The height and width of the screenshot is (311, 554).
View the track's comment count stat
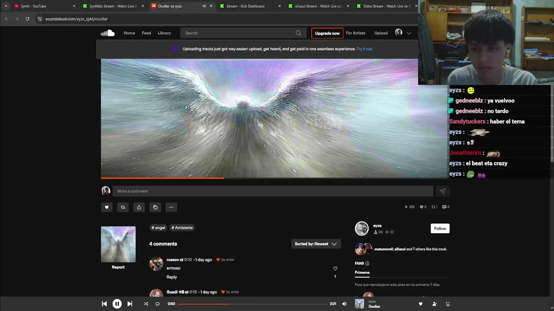446,207
